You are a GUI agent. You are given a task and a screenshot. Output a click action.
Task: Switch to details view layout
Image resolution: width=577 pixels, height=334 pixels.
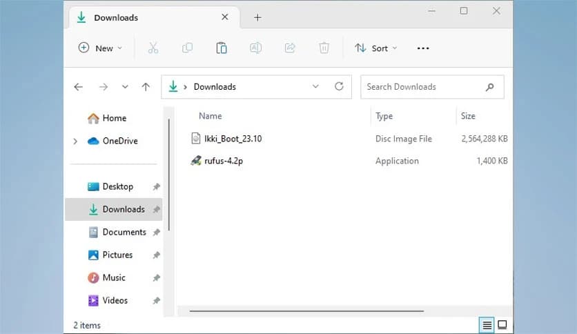tap(487, 325)
